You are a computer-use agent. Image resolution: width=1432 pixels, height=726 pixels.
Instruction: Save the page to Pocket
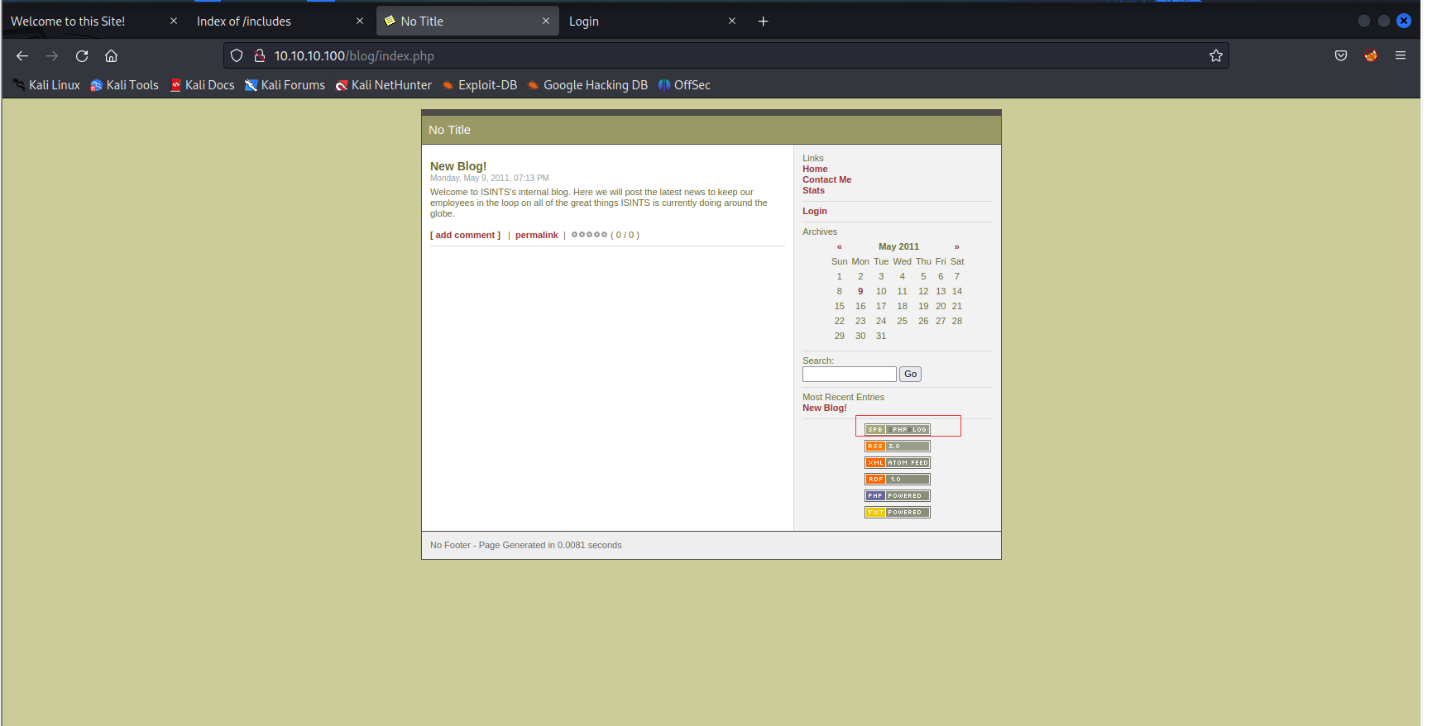(1341, 56)
